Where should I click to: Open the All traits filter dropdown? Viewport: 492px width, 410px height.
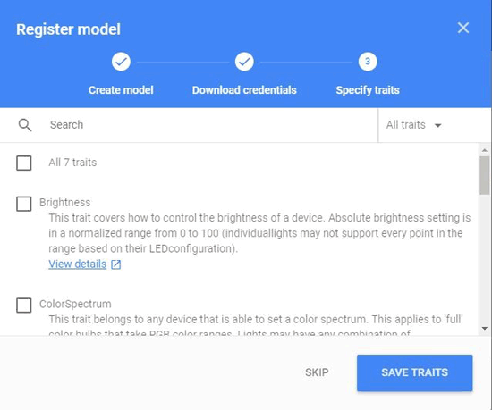[414, 125]
